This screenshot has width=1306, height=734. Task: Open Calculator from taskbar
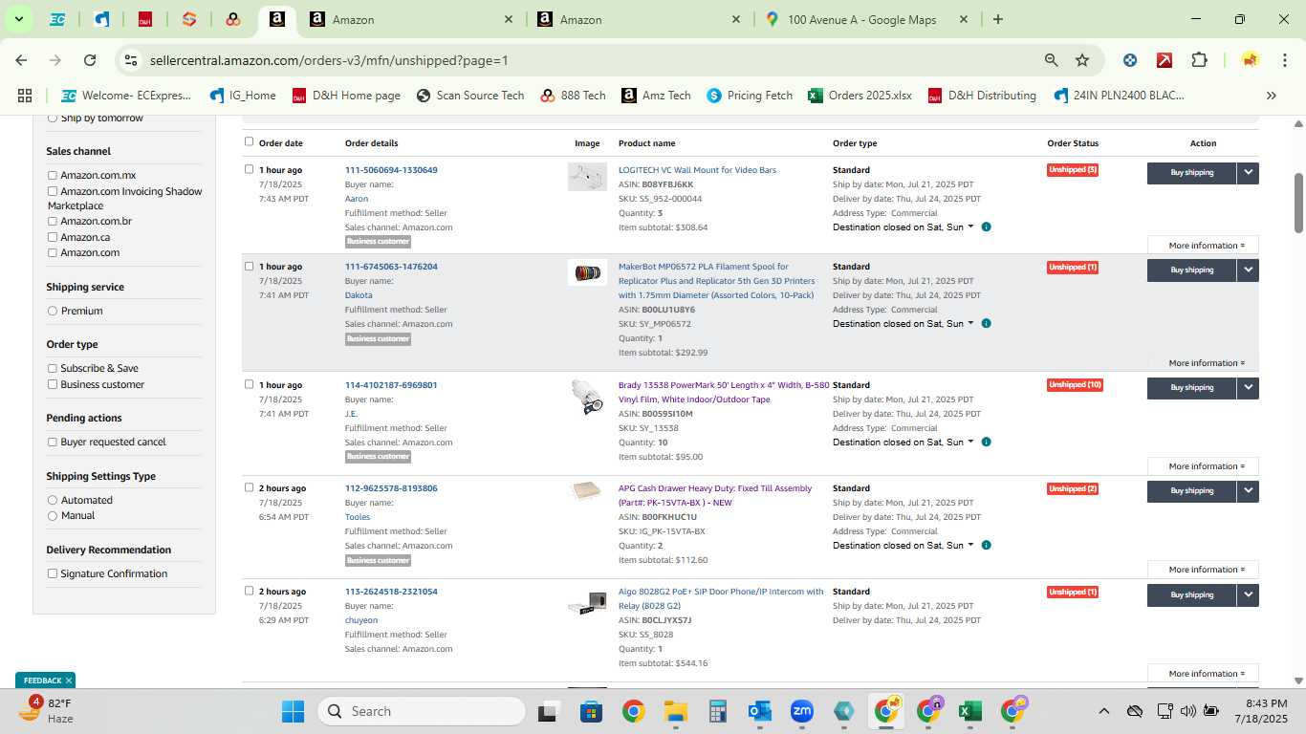pyautogui.click(x=718, y=711)
